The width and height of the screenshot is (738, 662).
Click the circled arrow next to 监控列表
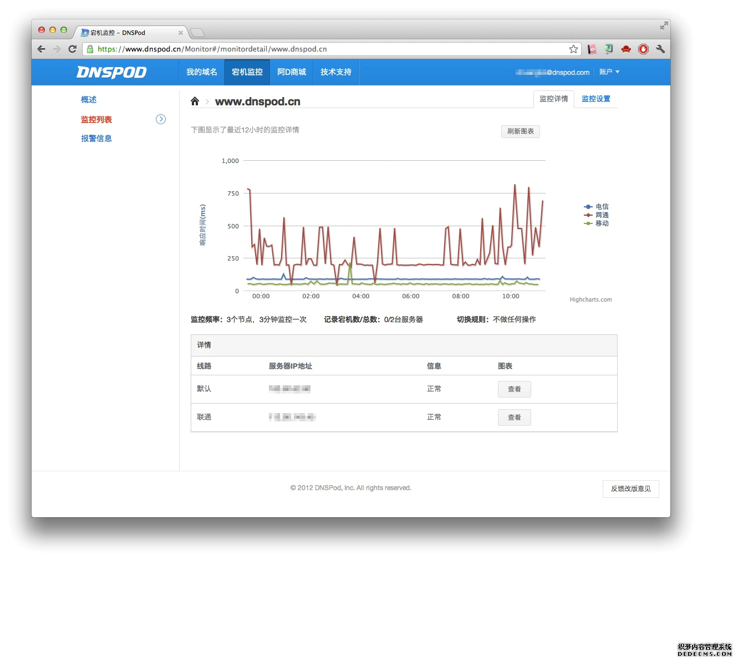[x=161, y=119]
